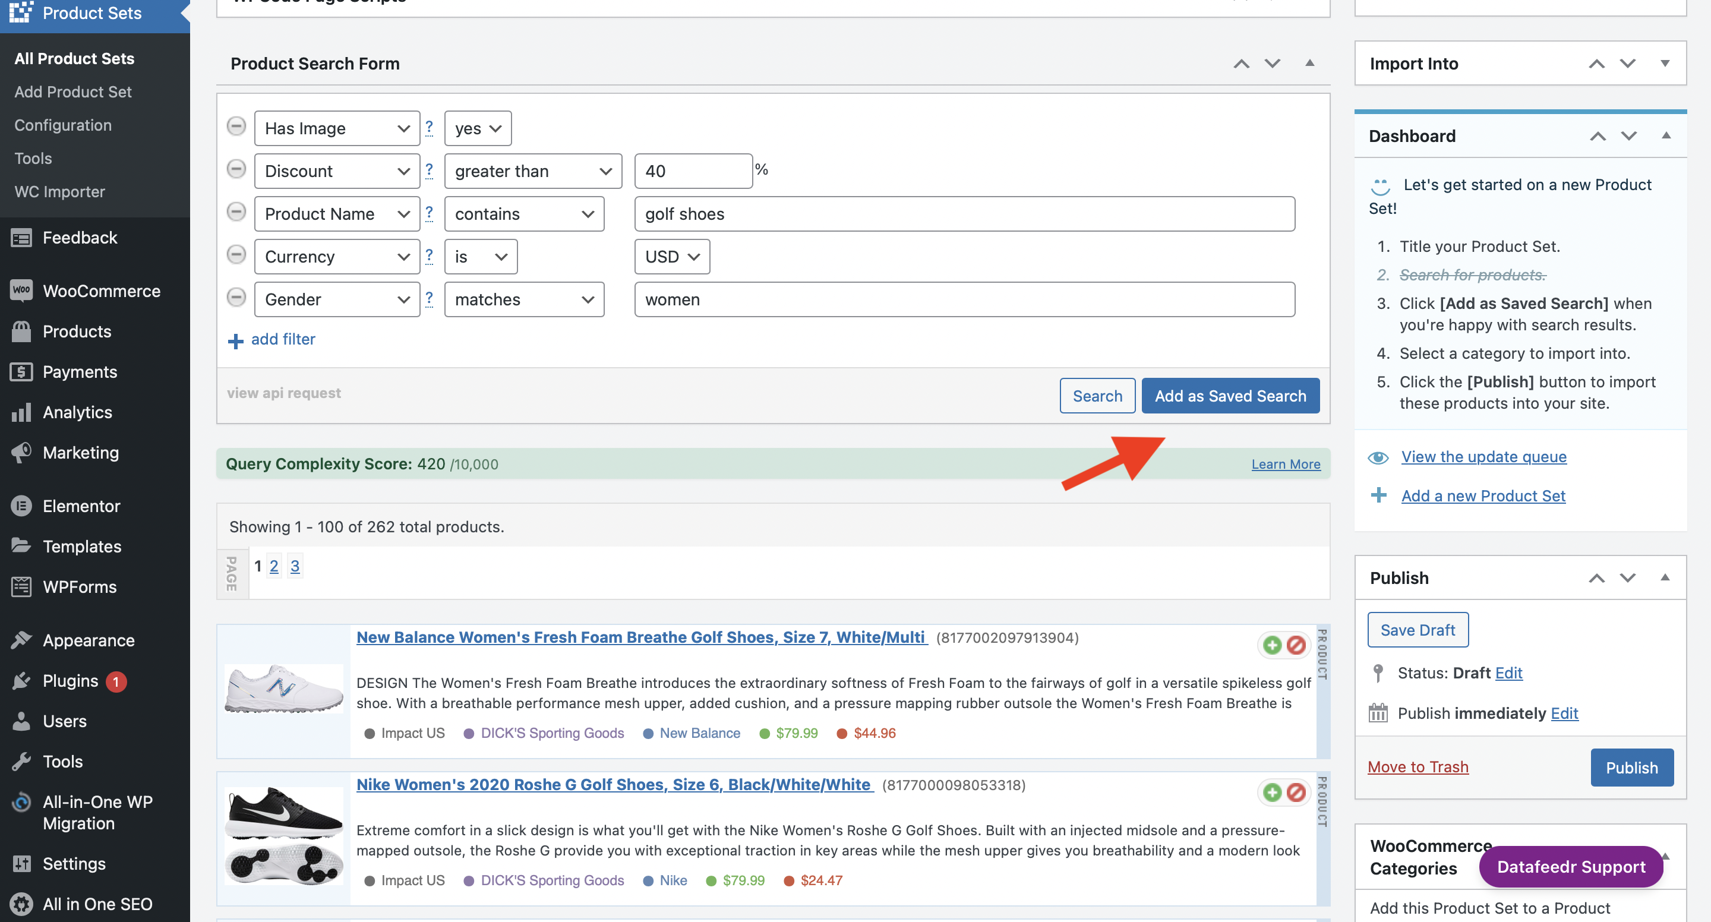Viewport: 1711px width, 922px height.
Task: Click Add as Saved Search button
Action: 1230,396
